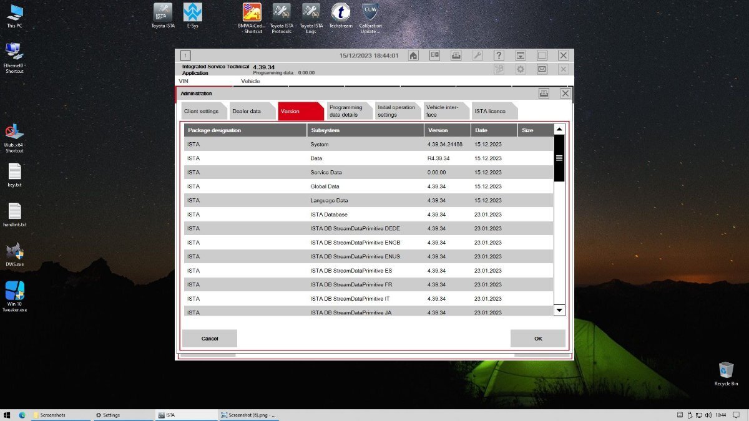The image size is (749, 421).
Task: Confirm with the OK button
Action: click(537, 338)
